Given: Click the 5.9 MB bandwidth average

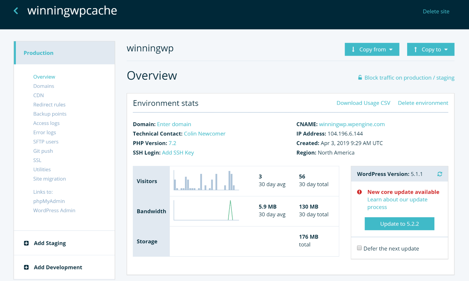Looking at the screenshot, I should coord(268,207).
